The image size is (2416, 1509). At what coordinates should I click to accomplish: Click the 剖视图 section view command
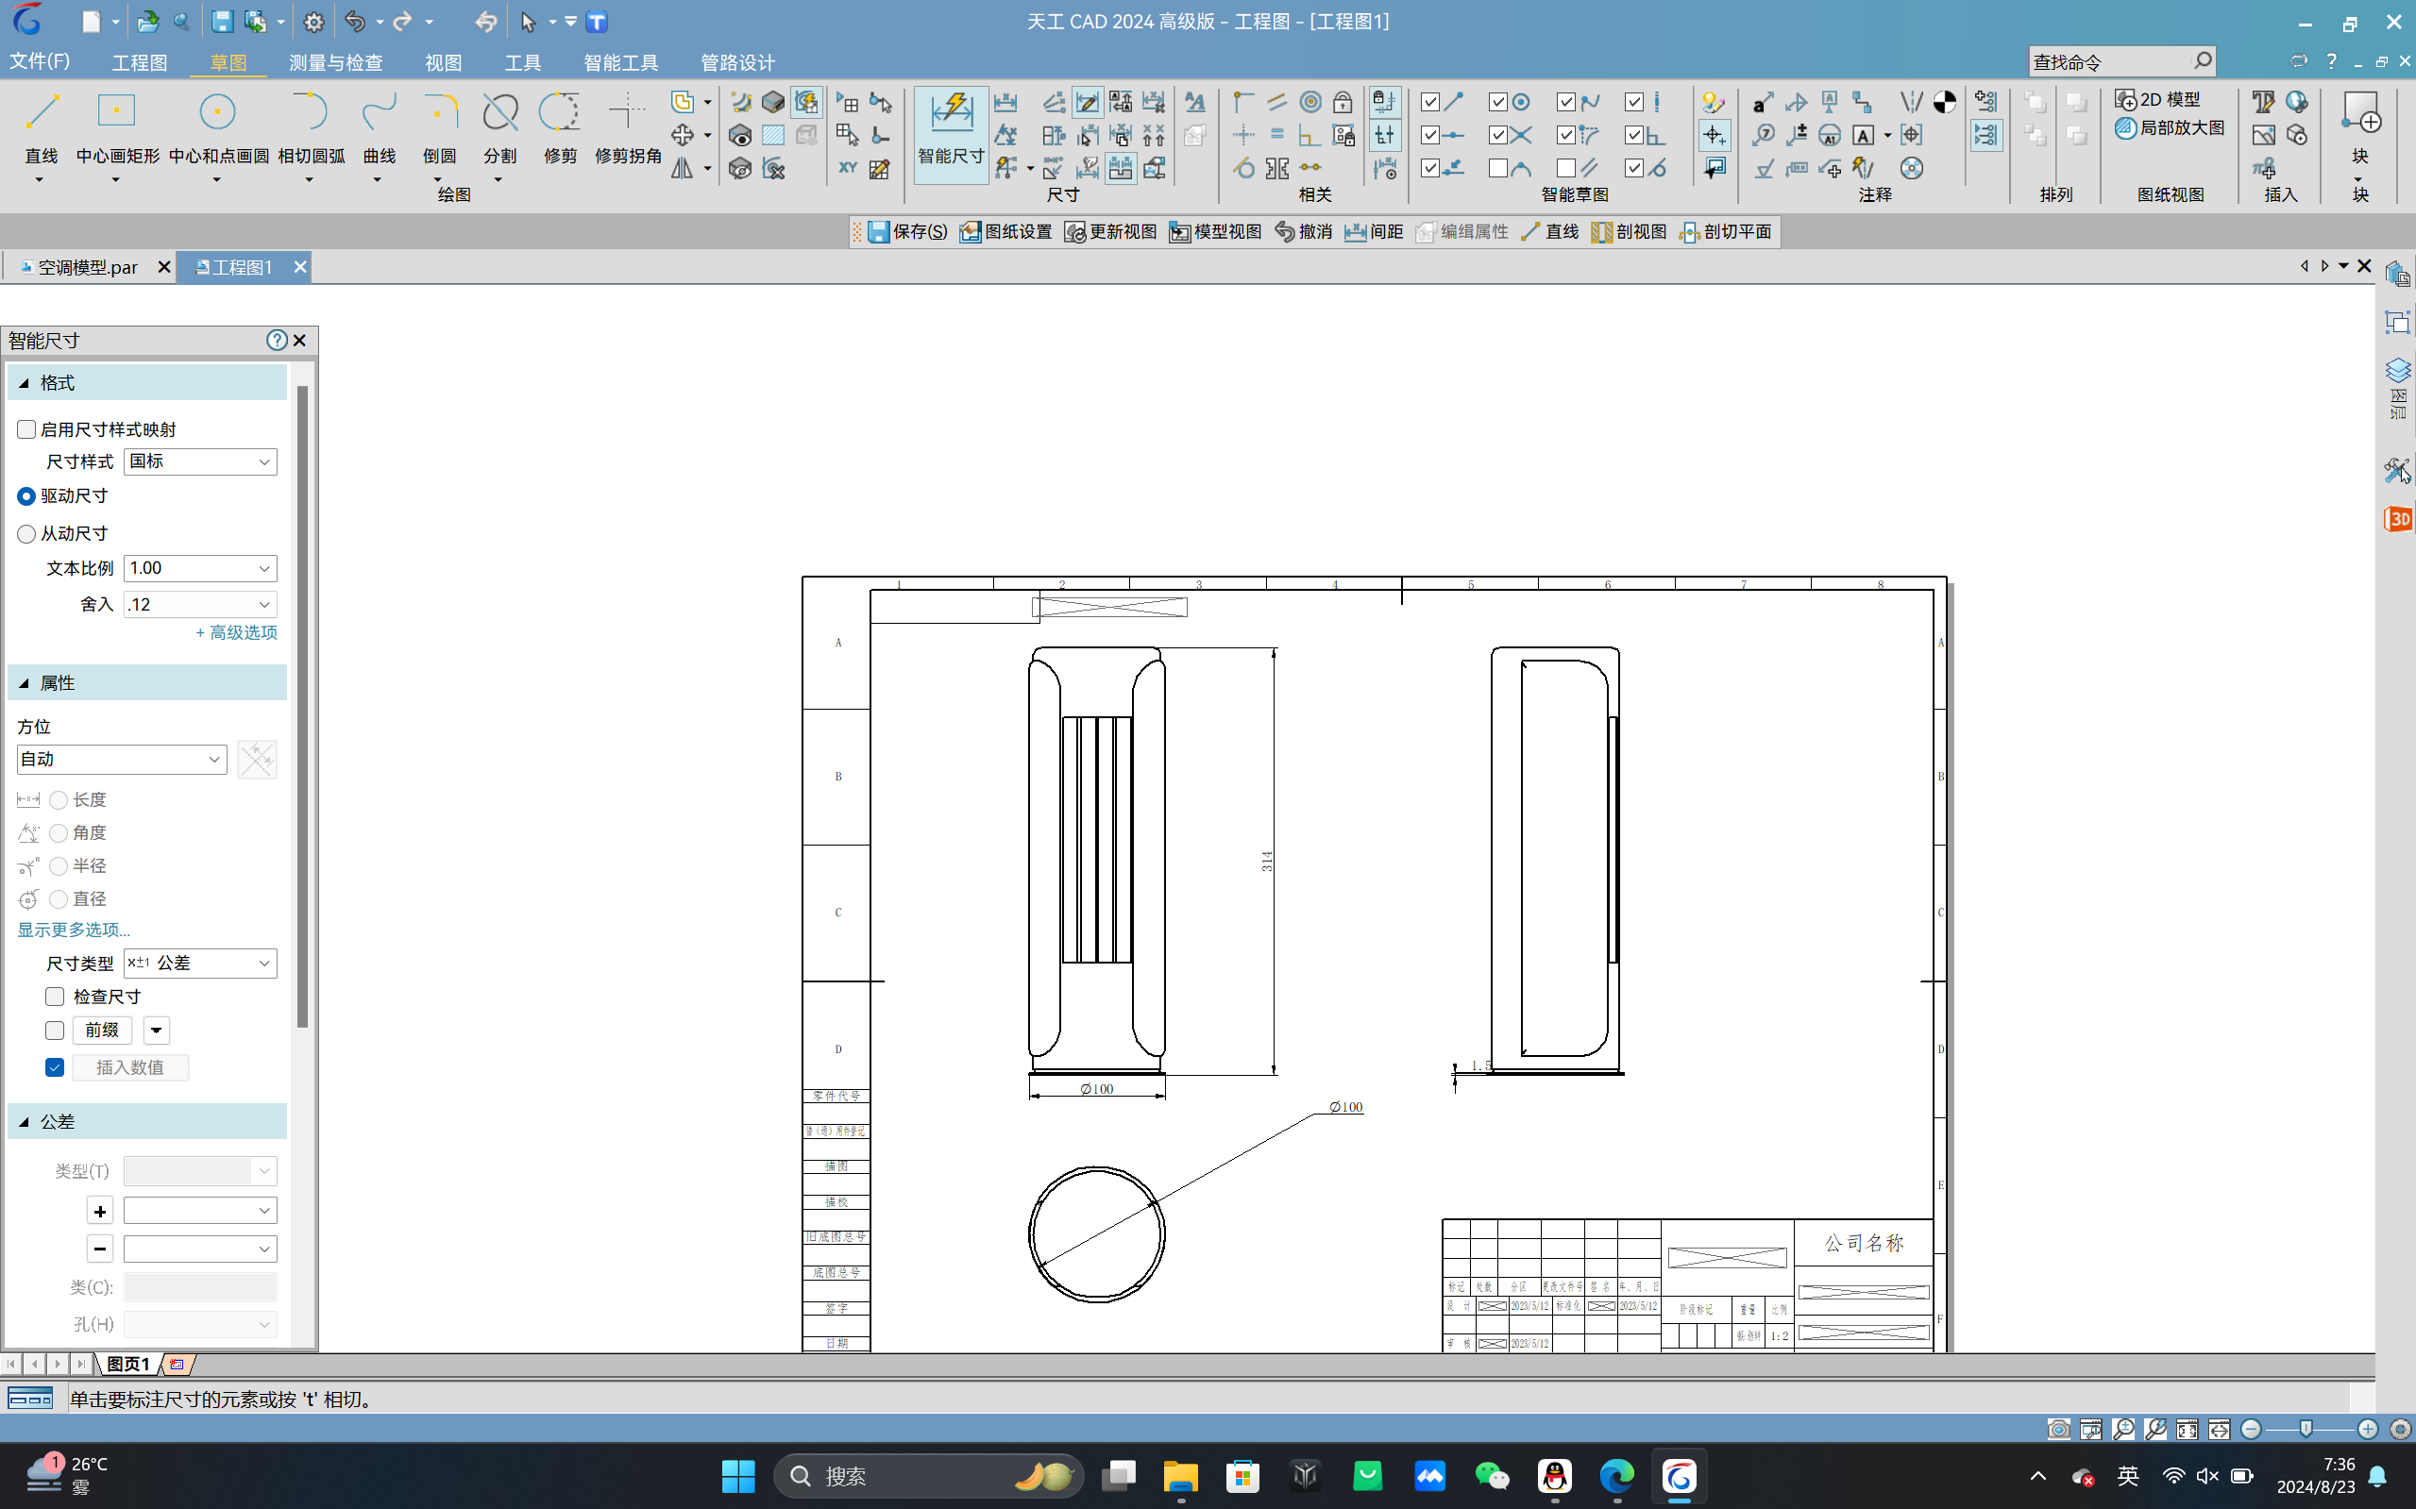(1630, 231)
